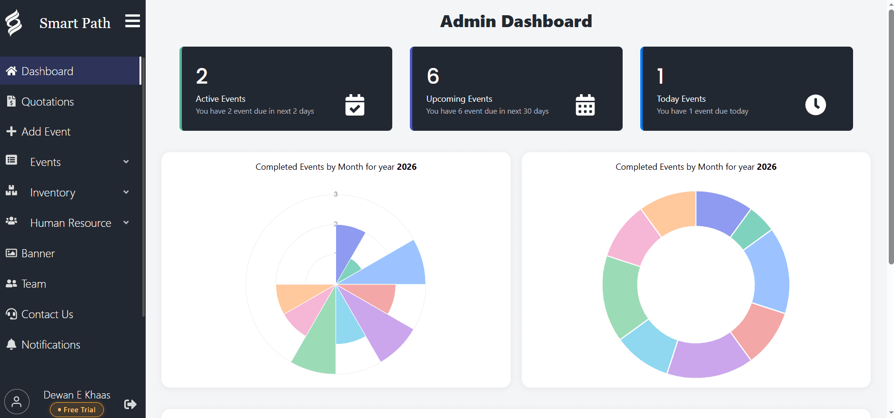The height and width of the screenshot is (418, 894).
Task: Click the scrollbar down arrow at the page bottom
Action: (x=891, y=413)
